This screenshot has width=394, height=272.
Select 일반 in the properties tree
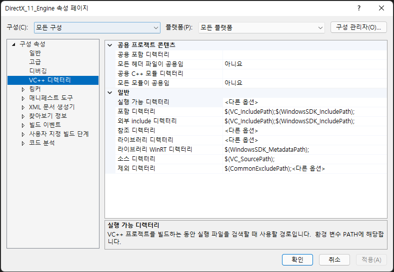click(35, 53)
